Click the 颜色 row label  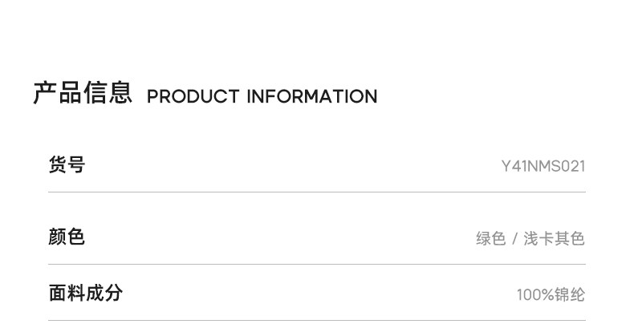point(67,237)
